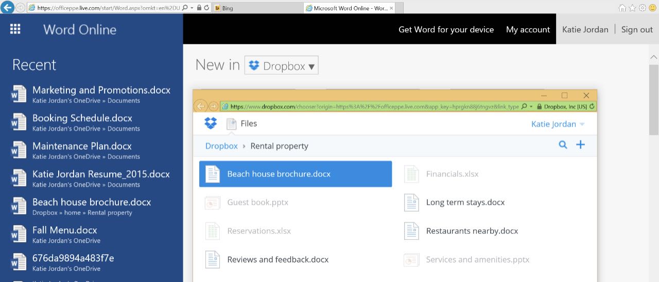Click Word icon beside Maintenance Plan.docx
The width and height of the screenshot is (659, 282).
[19, 150]
